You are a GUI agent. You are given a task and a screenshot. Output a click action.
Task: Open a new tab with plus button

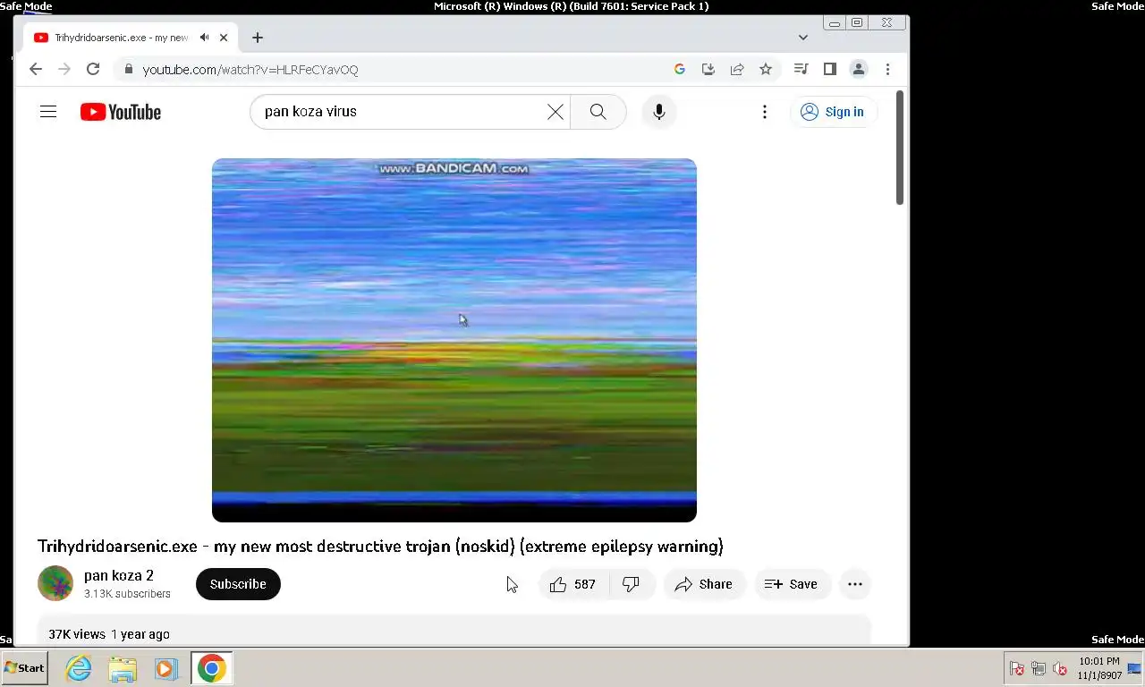[258, 38]
